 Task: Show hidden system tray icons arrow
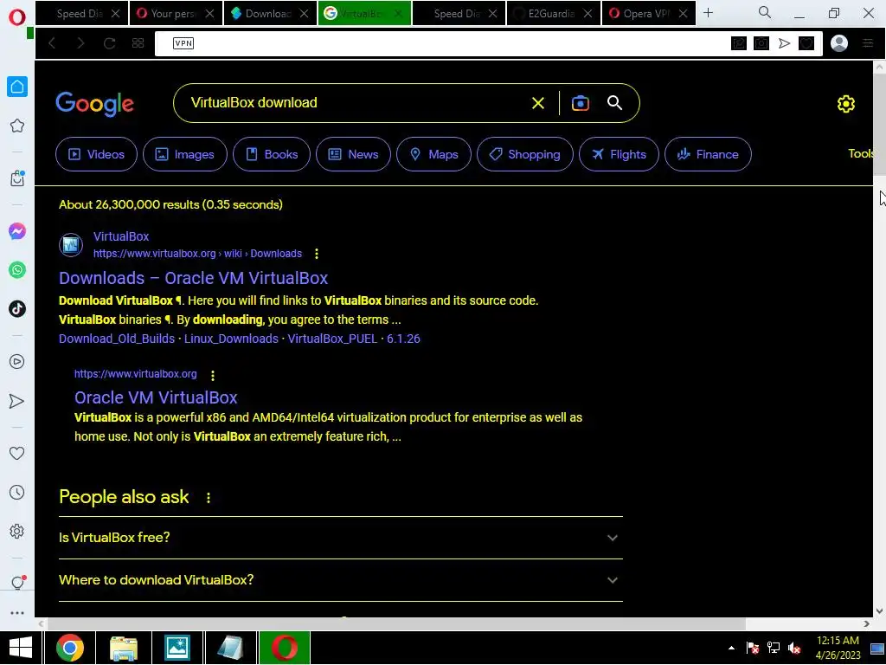[x=731, y=648]
